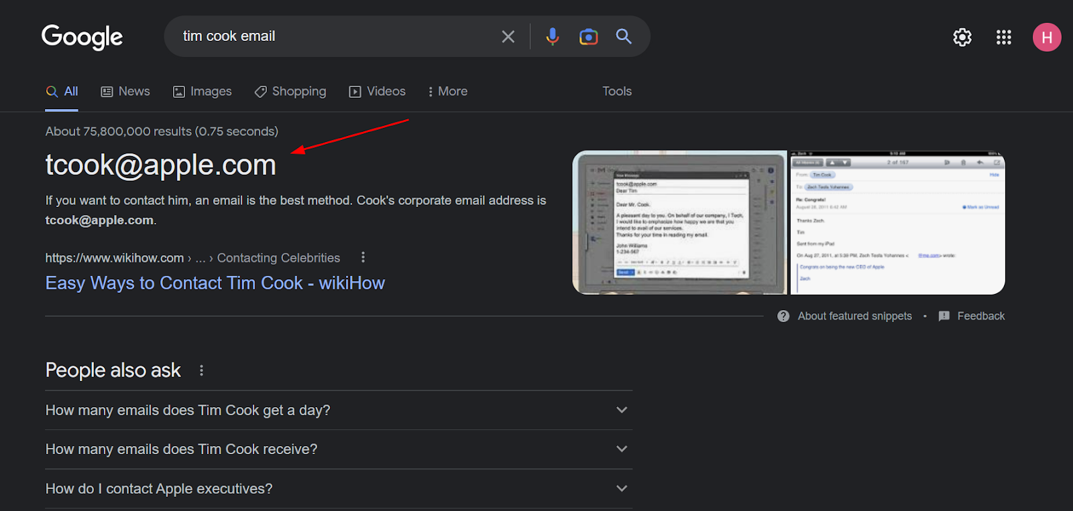Open the email reply screenshot thumbnail
Image resolution: width=1073 pixels, height=511 pixels.
pyautogui.click(x=898, y=222)
